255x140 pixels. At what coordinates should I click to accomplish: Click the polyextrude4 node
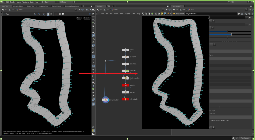coord(125,99)
